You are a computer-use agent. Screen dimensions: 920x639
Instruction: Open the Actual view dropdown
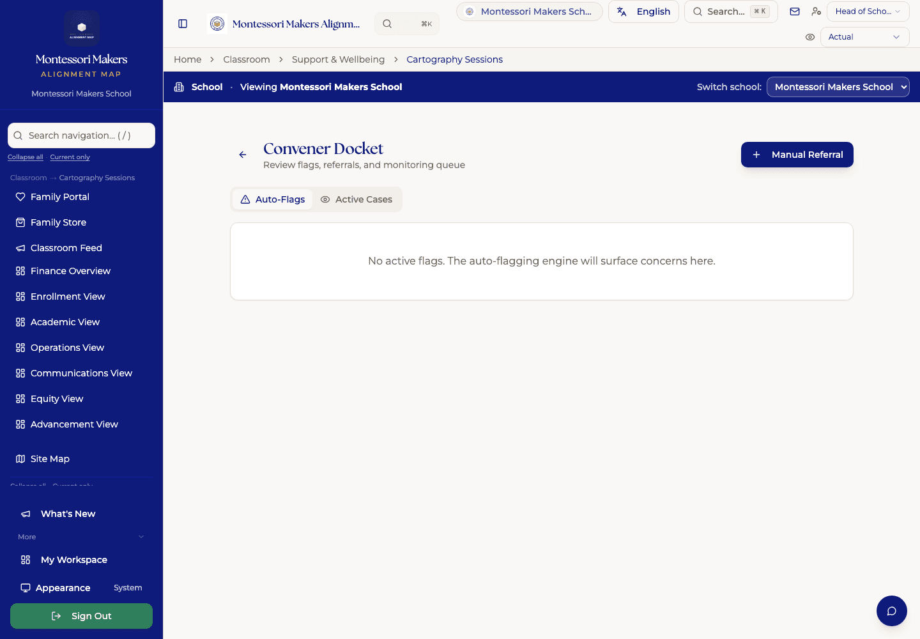point(864,37)
